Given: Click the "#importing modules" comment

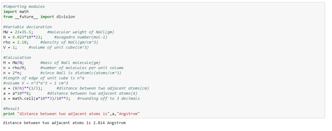Looking at the screenshot, I should pyautogui.click(x=23, y=6).
